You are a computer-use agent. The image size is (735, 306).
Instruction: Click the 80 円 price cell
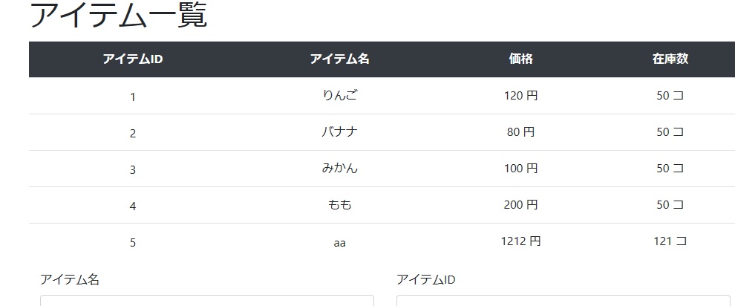[x=520, y=132]
